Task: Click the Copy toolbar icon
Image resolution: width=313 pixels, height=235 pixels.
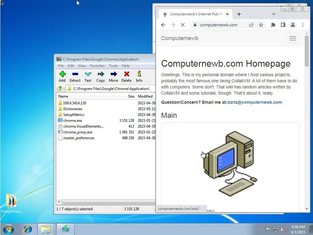Action: click(101, 76)
